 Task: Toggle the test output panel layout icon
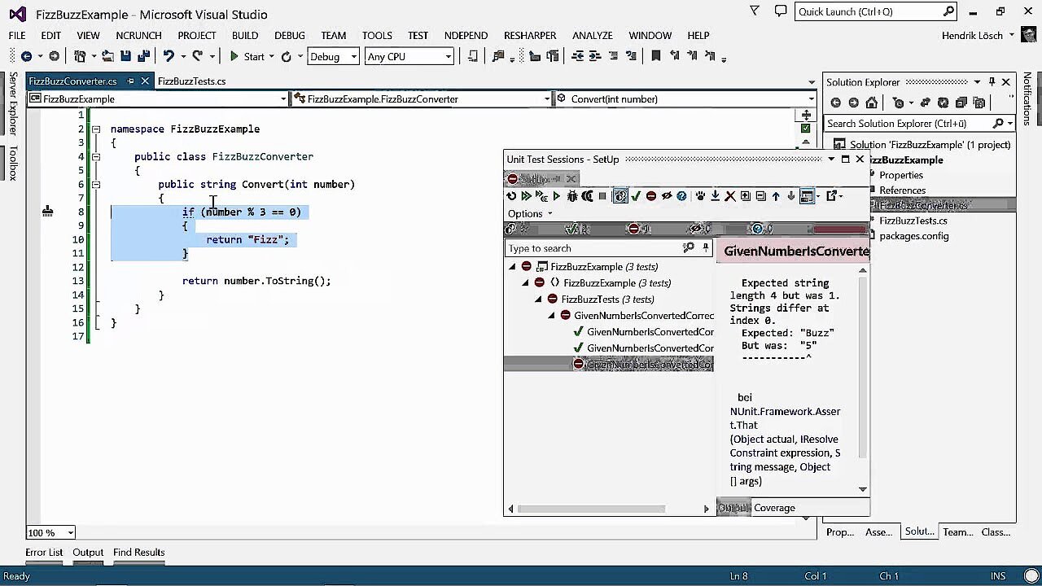point(807,196)
